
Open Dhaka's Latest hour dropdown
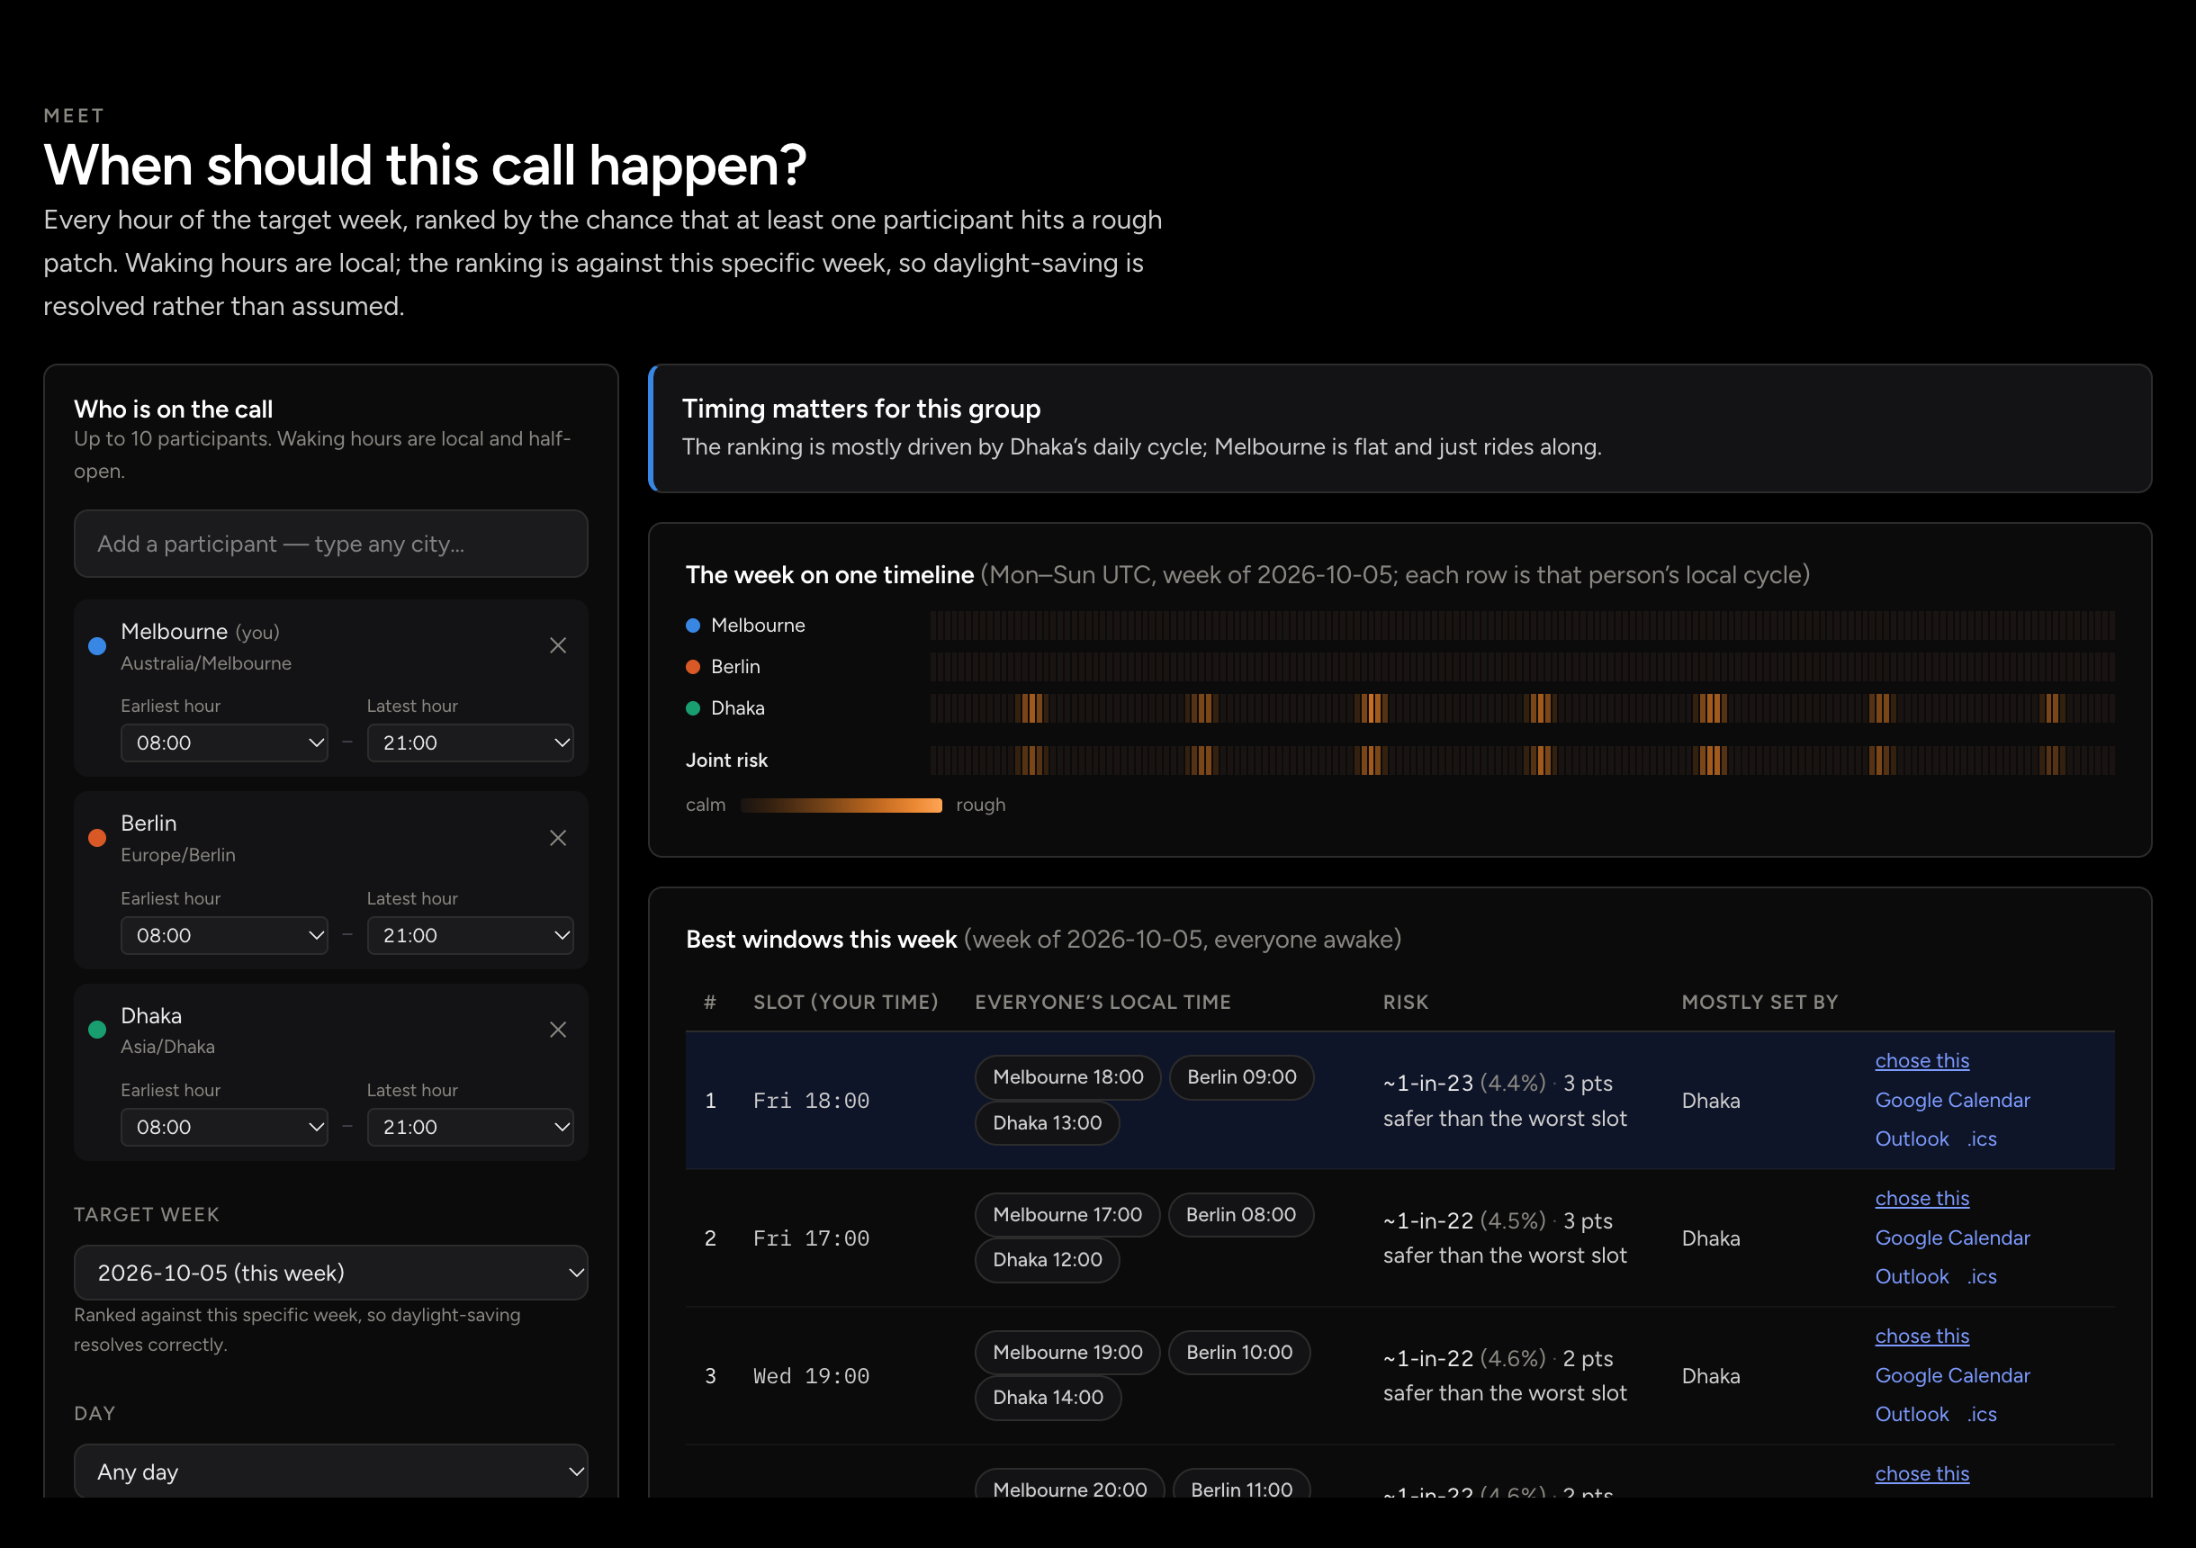click(x=471, y=1127)
